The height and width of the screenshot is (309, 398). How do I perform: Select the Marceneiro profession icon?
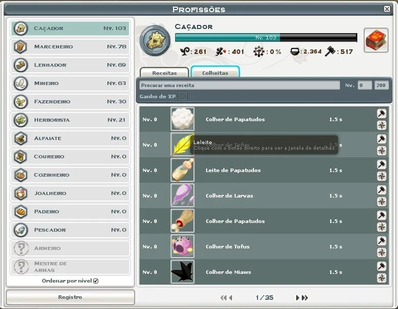(20, 47)
